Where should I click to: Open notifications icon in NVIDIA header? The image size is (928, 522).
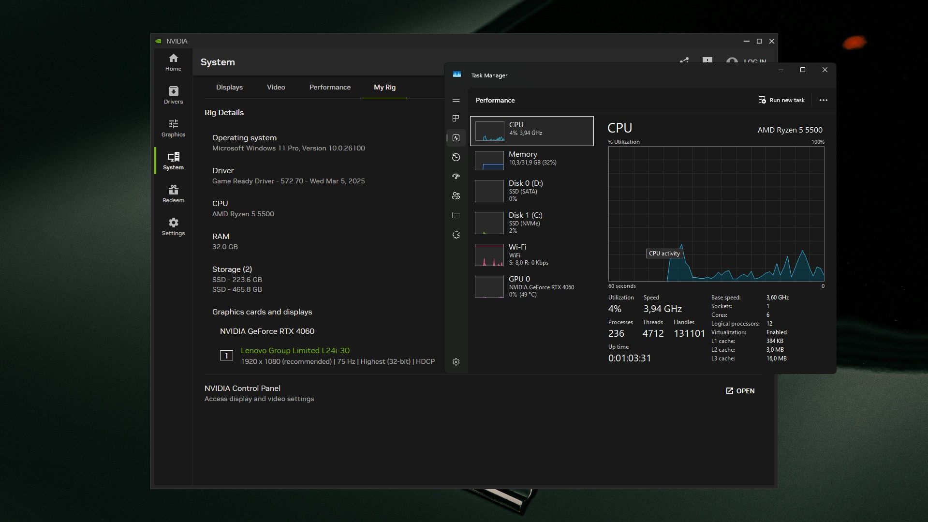(707, 61)
